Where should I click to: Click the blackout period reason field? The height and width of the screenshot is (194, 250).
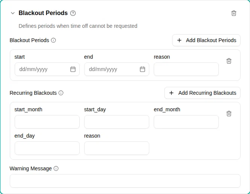[186, 69]
